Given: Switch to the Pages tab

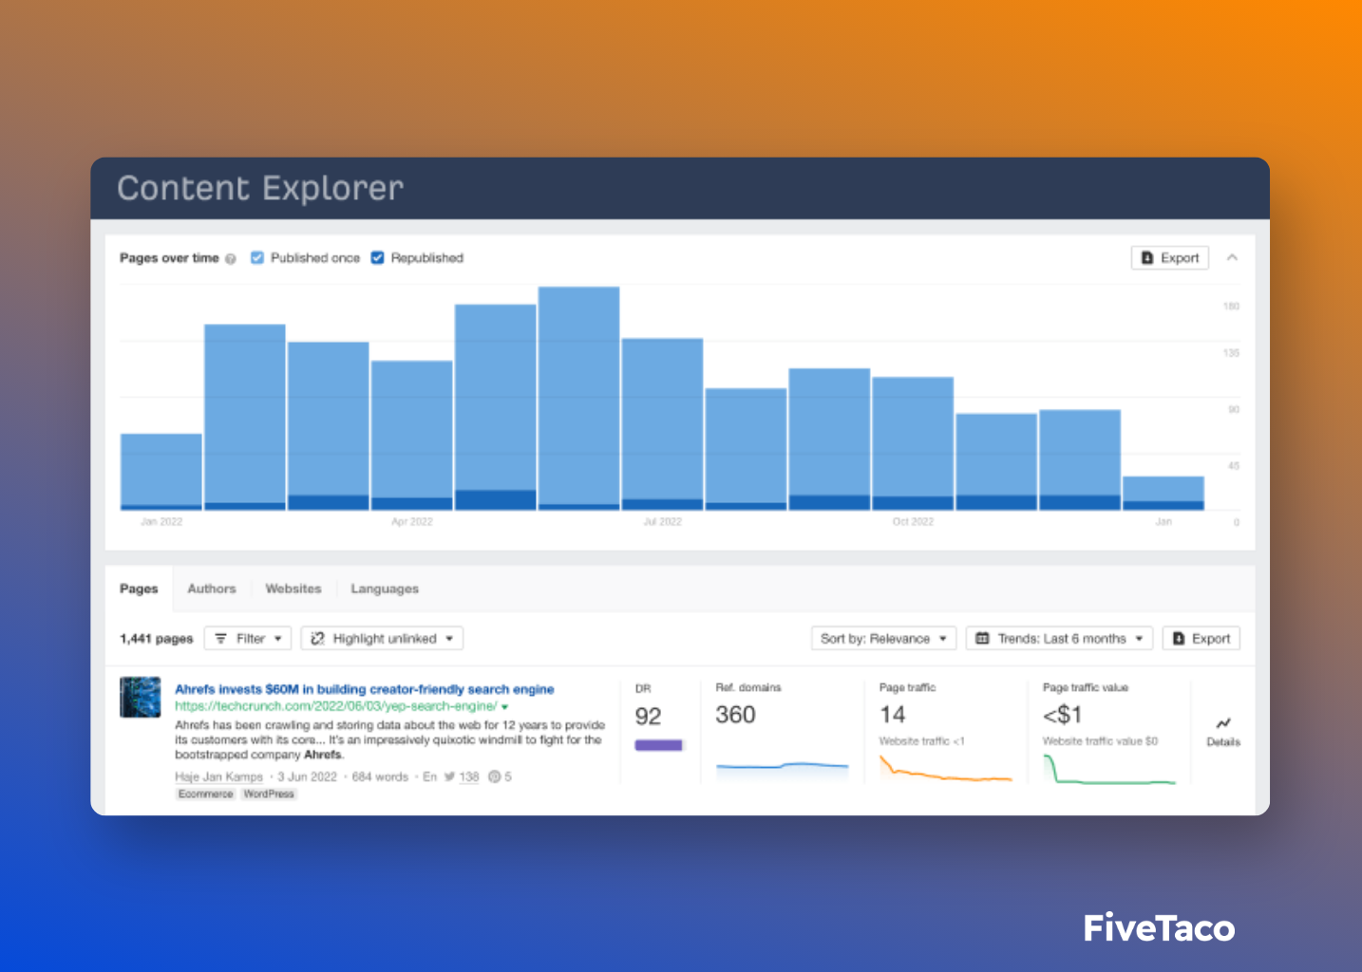Looking at the screenshot, I should tap(139, 589).
